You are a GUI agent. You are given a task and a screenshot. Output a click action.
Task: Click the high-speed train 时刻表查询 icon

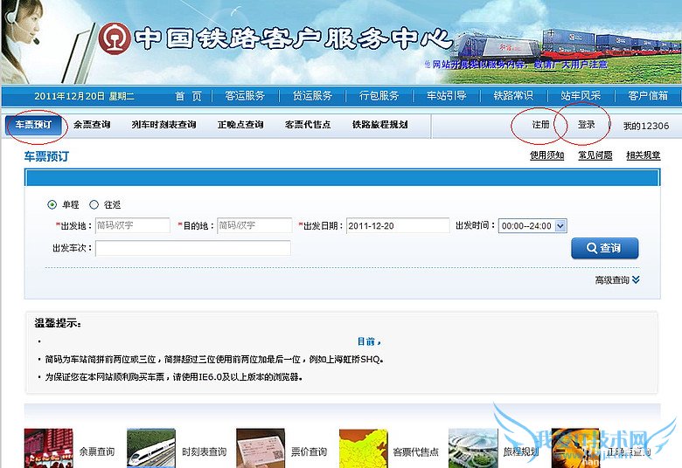click(x=150, y=448)
